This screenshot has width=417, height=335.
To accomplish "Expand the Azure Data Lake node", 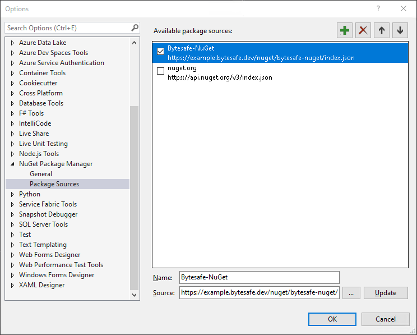I will click(12, 43).
